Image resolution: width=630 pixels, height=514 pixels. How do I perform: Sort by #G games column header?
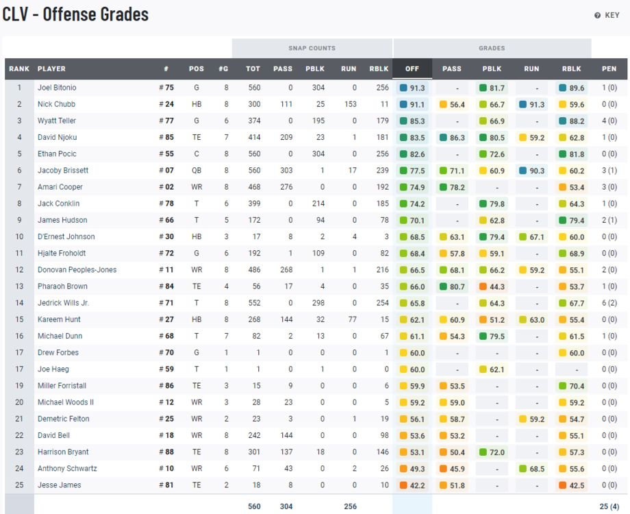pos(223,69)
